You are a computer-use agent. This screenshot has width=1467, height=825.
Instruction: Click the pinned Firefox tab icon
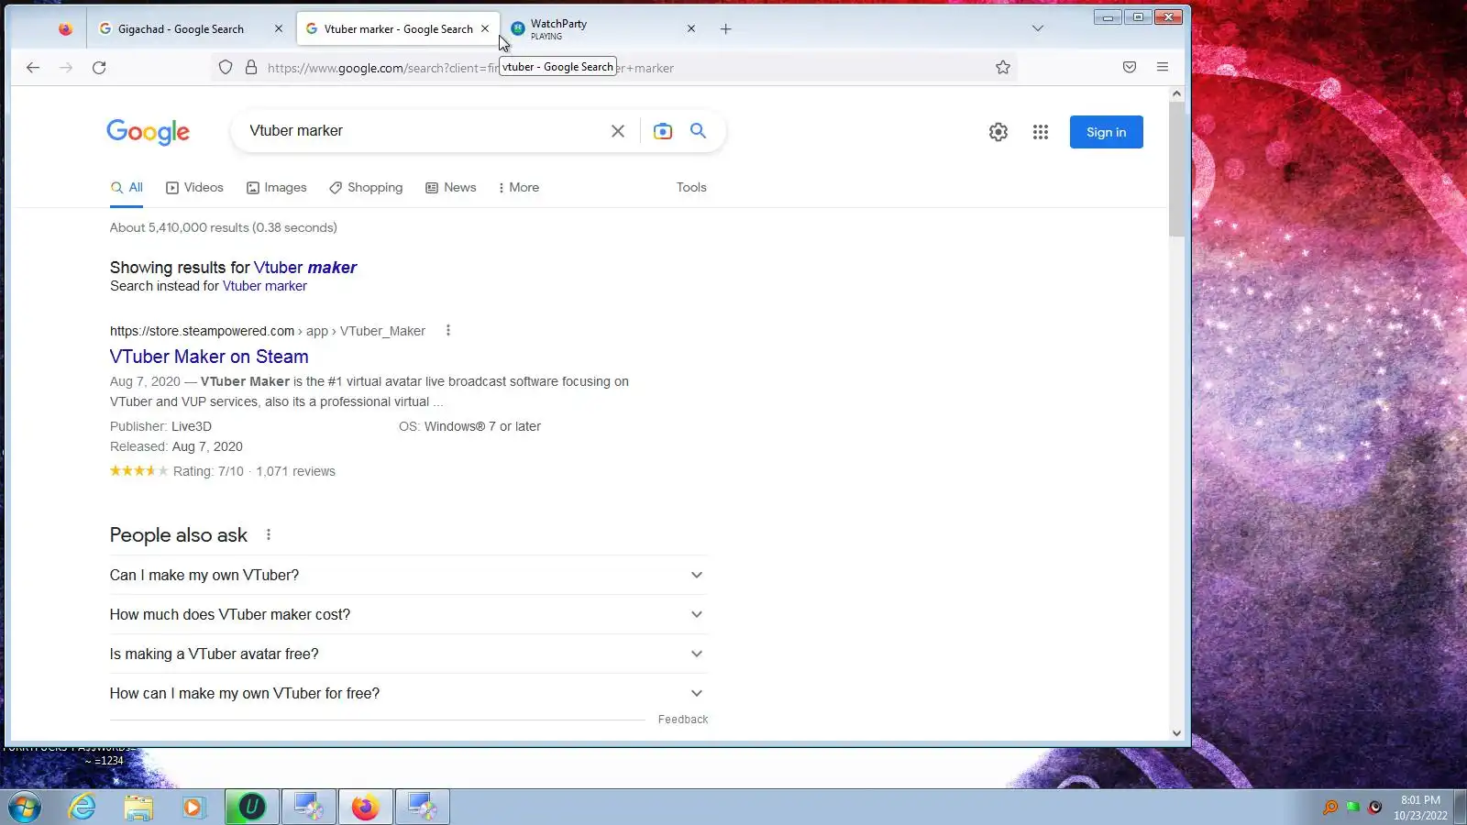[65, 28]
